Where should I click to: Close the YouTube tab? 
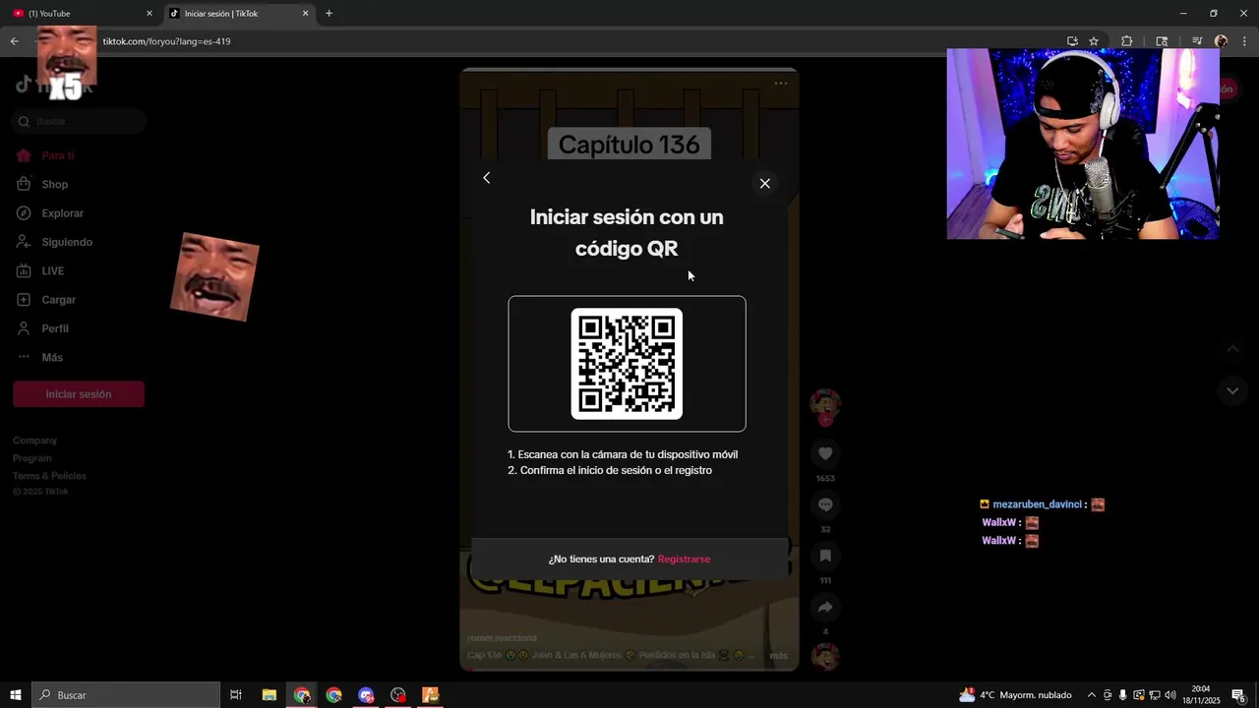coord(150,14)
